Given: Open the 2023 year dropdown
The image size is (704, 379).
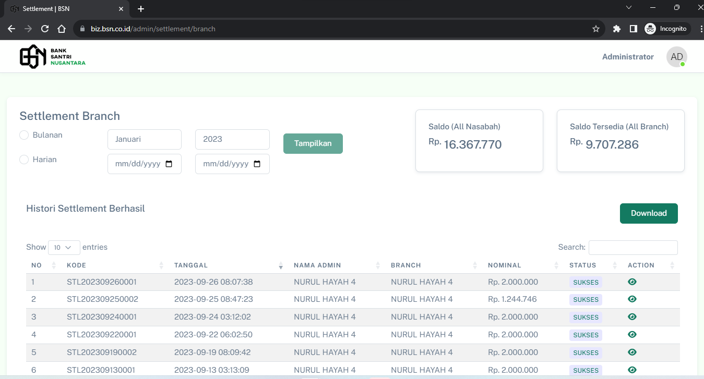Looking at the screenshot, I should pyautogui.click(x=232, y=139).
